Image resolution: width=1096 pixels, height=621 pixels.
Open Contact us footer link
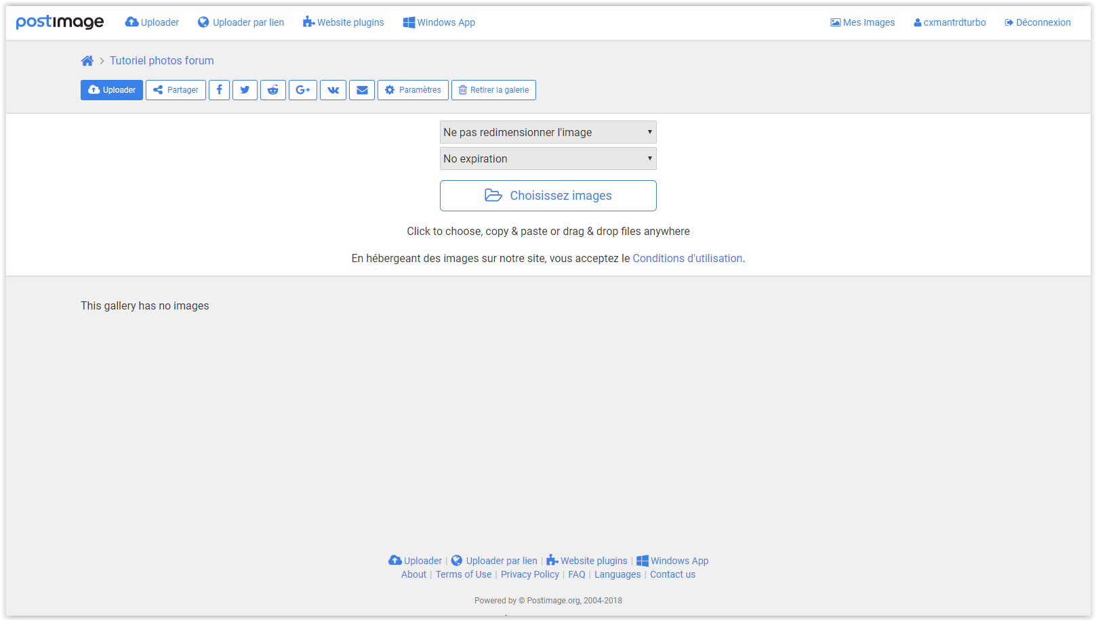[672, 574]
